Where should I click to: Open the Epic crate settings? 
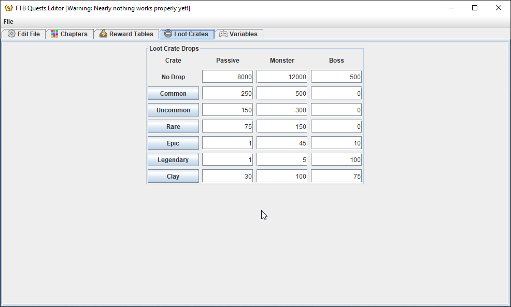[173, 143]
